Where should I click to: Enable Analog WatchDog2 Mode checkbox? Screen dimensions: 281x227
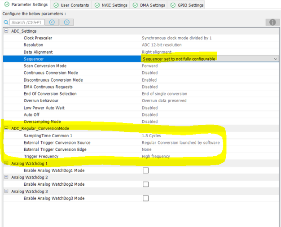[145, 184]
